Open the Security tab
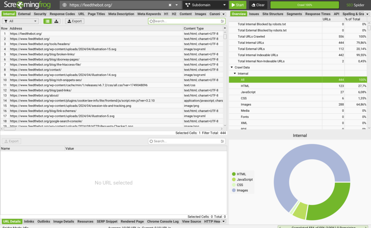Viewport: 371px width, 228px height. click(40, 14)
